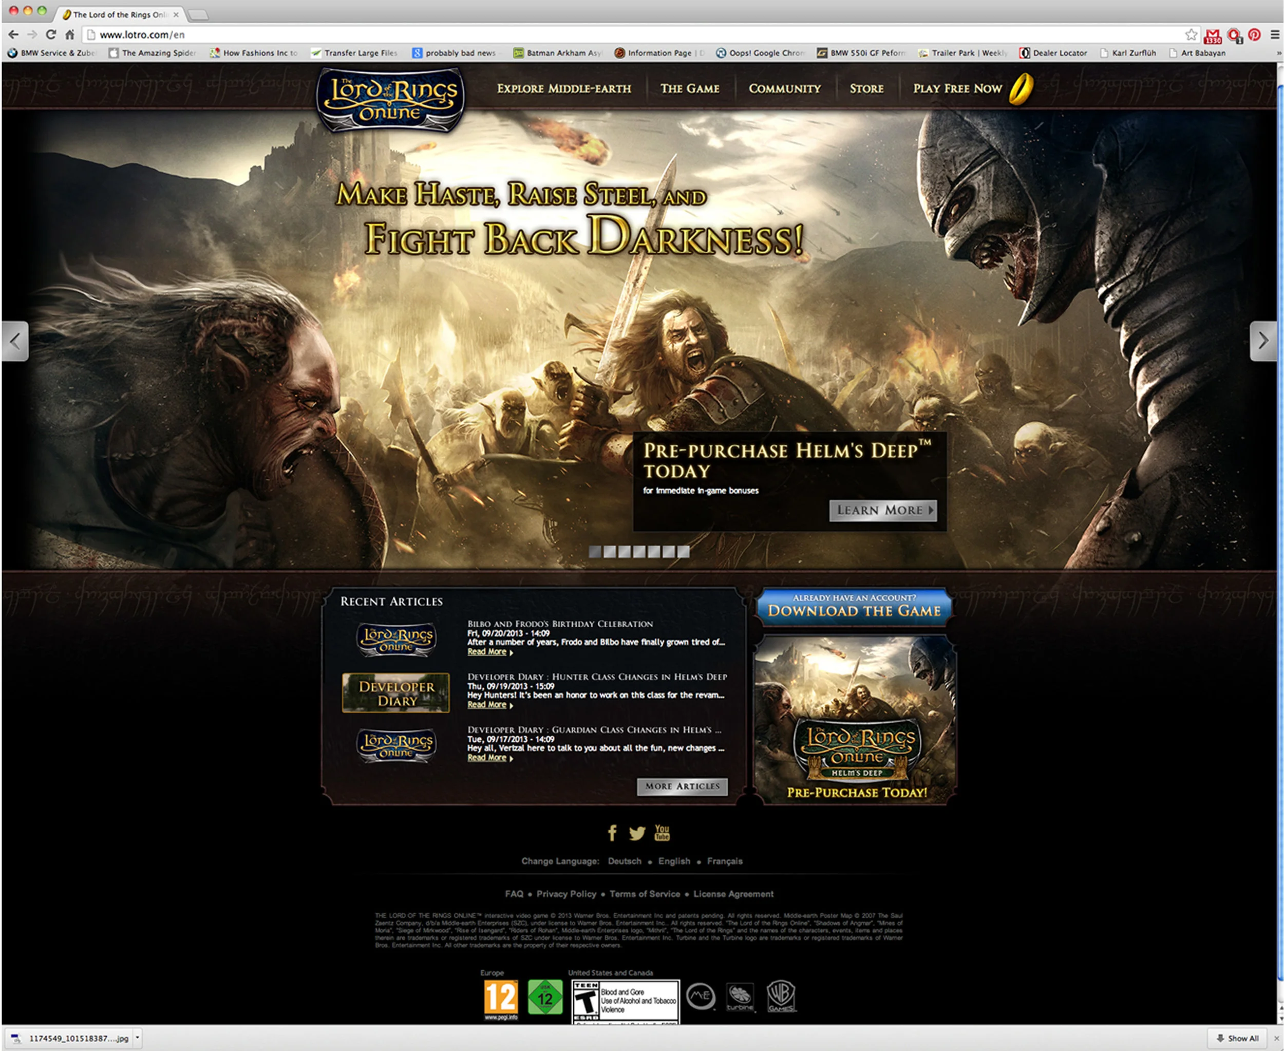This screenshot has width=1284, height=1051.
Task: Open the FAQ footer link
Action: [x=514, y=894]
